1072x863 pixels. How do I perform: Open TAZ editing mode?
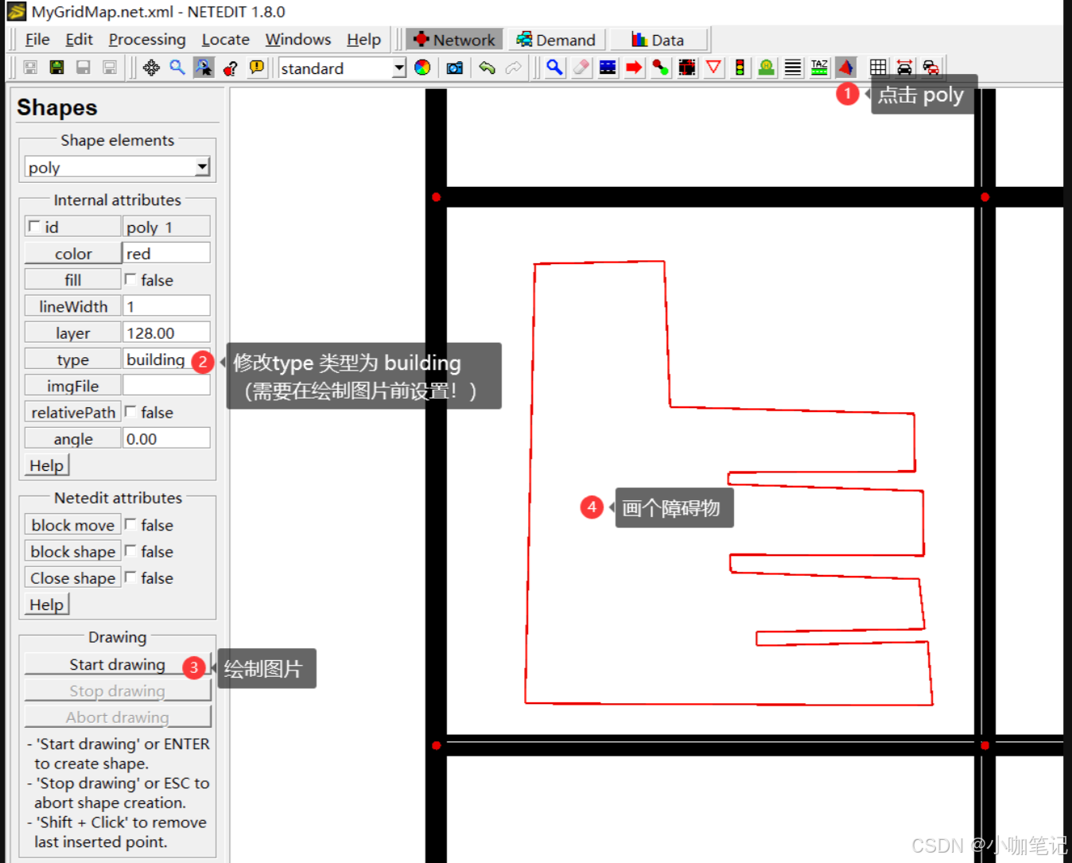(x=818, y=68)
